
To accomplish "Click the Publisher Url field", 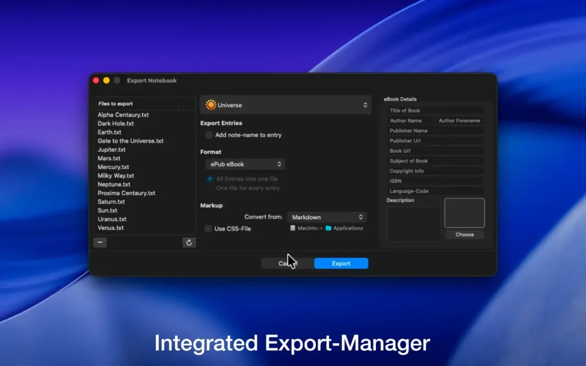I will (x=435, y=141).
